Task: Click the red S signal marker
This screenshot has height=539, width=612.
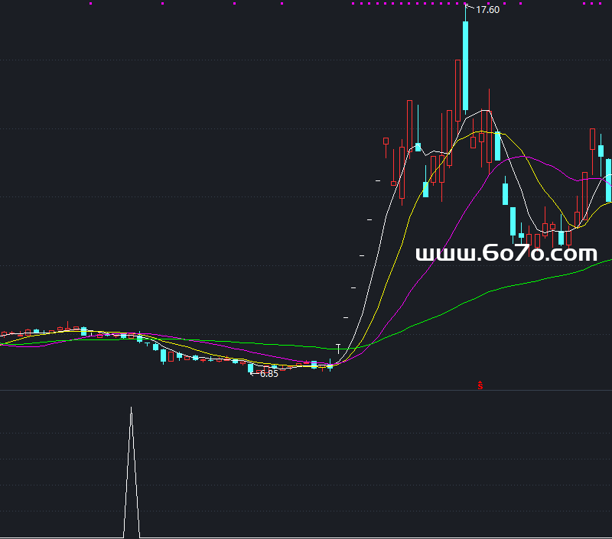Action: click(480, 385)
